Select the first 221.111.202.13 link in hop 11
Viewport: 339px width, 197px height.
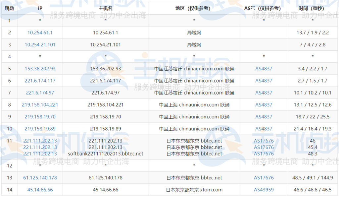pos(40,141)
